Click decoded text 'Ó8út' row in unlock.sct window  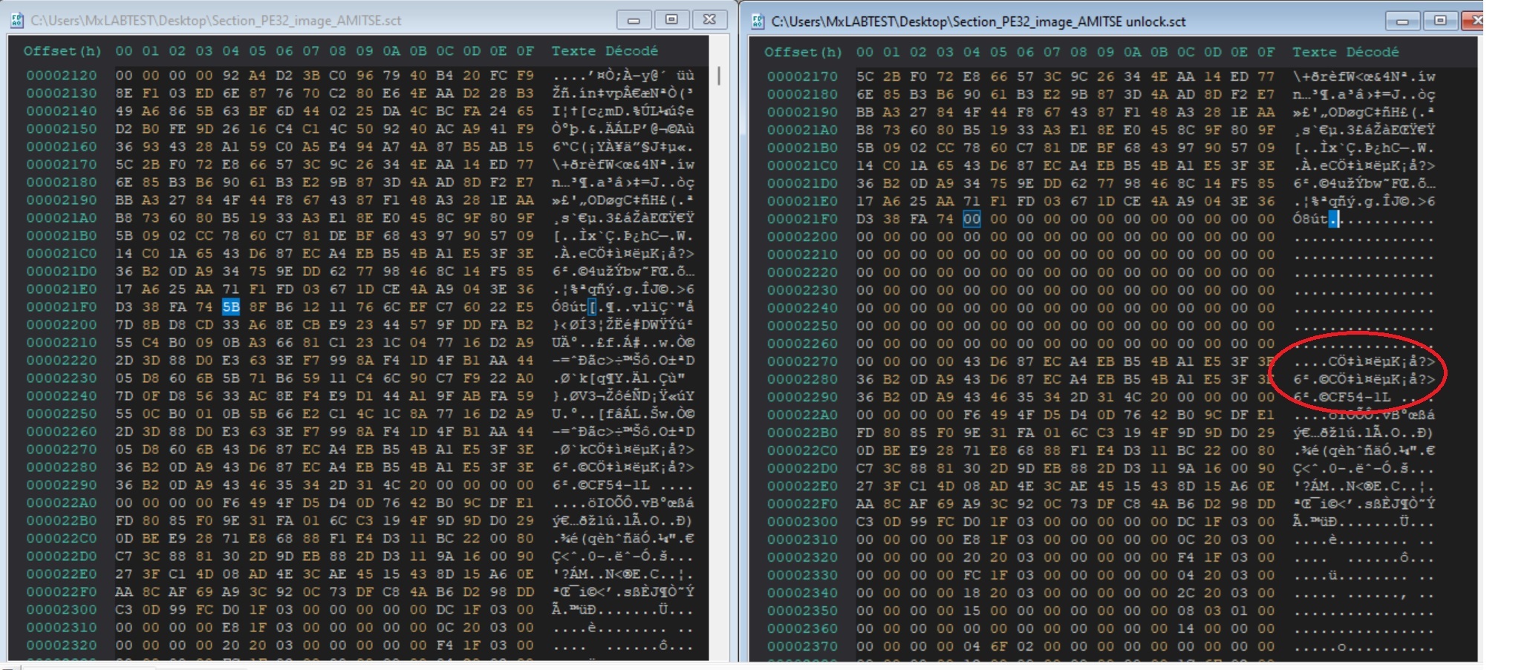1364,219
